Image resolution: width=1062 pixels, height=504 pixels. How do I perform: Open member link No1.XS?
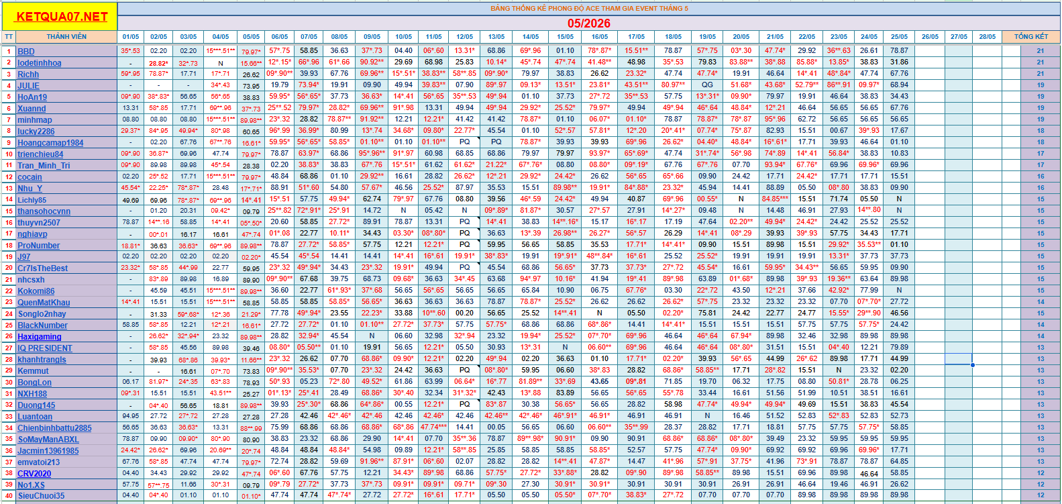[x=31, y=485]
